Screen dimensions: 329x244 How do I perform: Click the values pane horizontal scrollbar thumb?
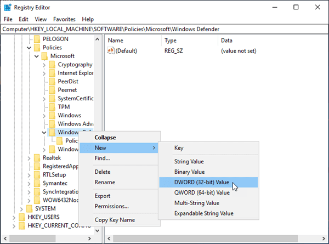coord(205,239)
